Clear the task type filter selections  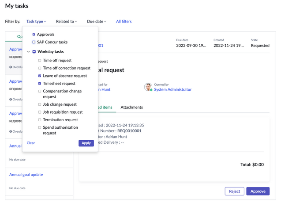click(30, 143)
